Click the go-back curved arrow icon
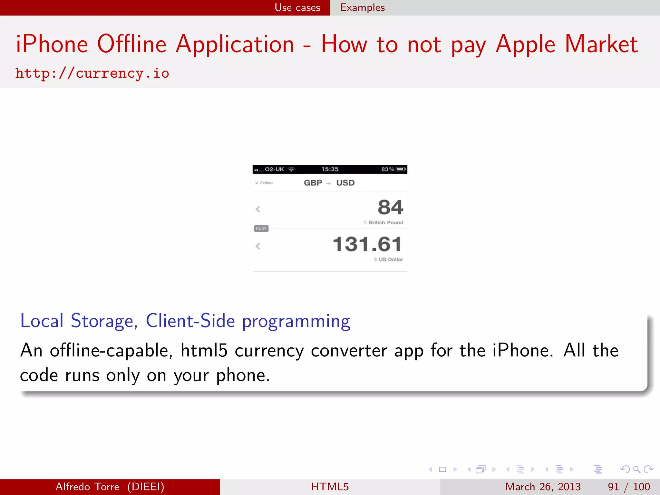660x495 pixels. coord(625,469)
